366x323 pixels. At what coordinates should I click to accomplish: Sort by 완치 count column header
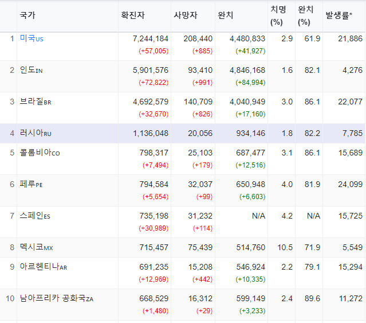click(225, 15)
